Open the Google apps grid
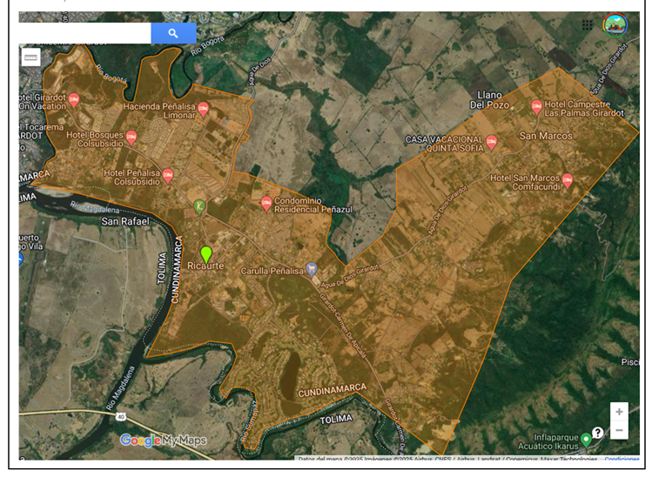 (x=588, y=25)
